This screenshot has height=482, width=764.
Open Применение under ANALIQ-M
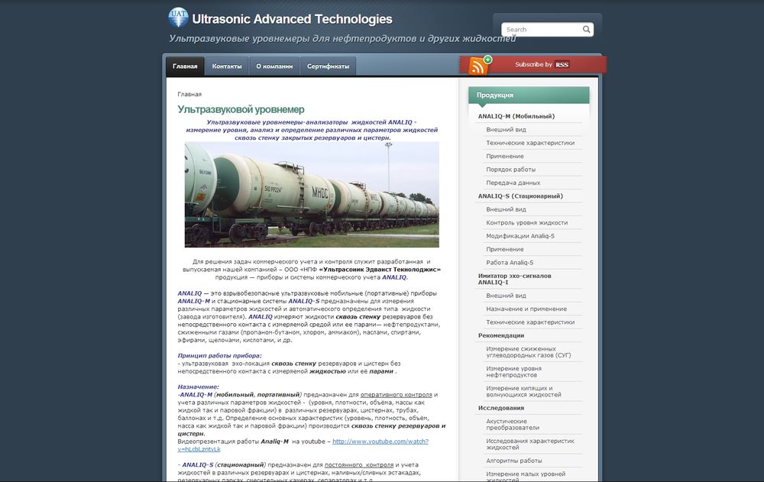click(505, 156)
